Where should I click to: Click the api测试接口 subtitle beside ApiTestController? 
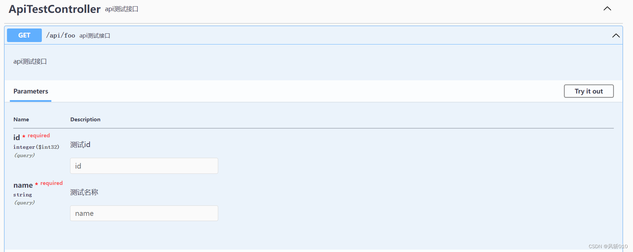121,9
